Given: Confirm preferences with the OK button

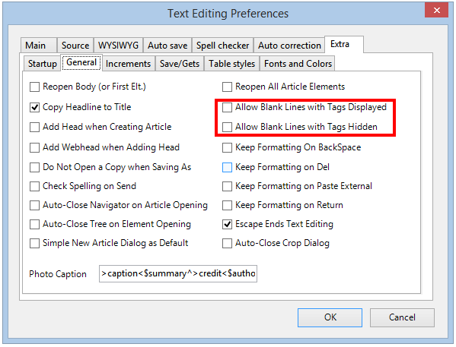Looking at the screenshot, I should point(330,317).
